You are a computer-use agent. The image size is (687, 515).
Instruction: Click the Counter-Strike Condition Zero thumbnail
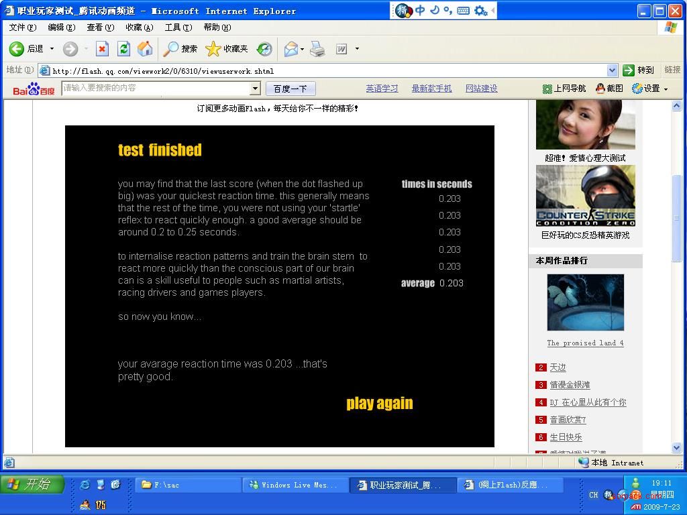coord(585,196)
